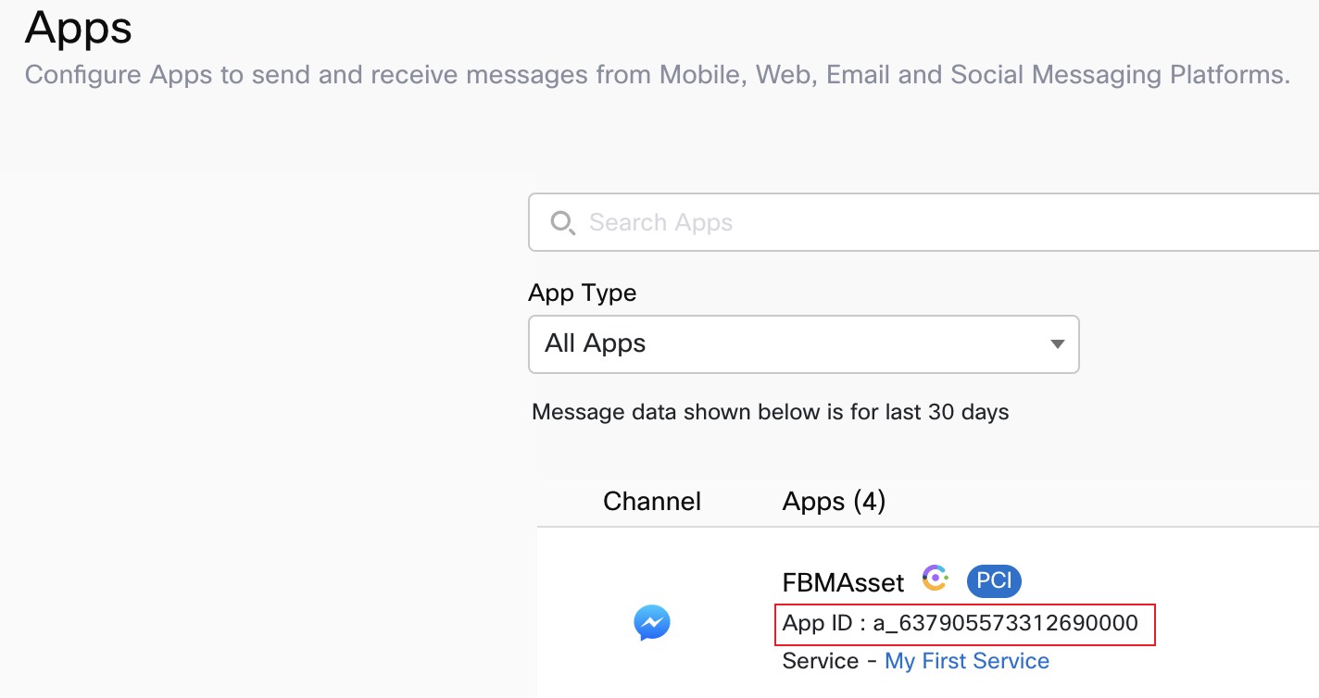1319x698 pixels.
Task: Click the Apps (4) column header
Action: (x=834, y=502)
